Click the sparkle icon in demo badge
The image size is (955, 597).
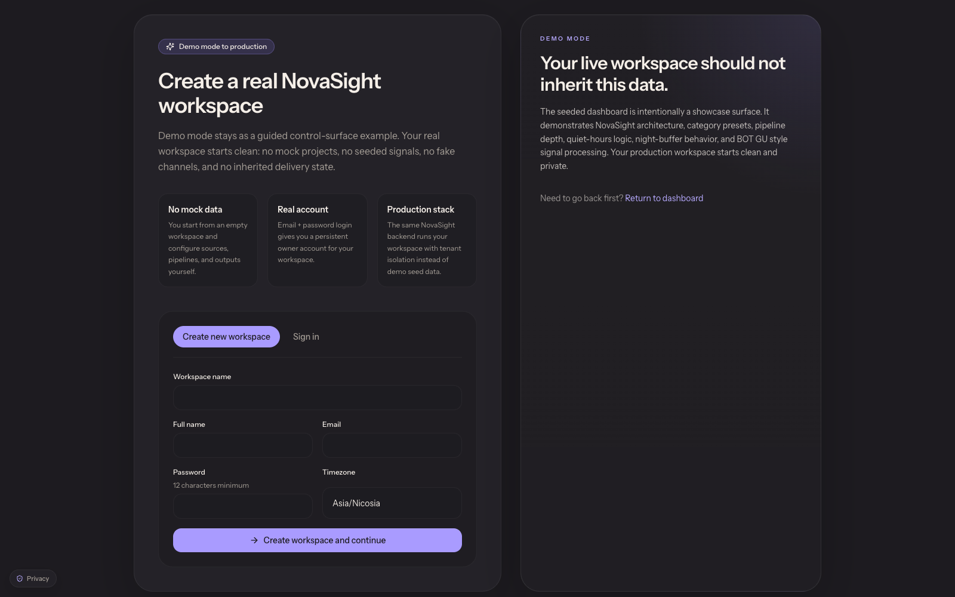point(170,47)
